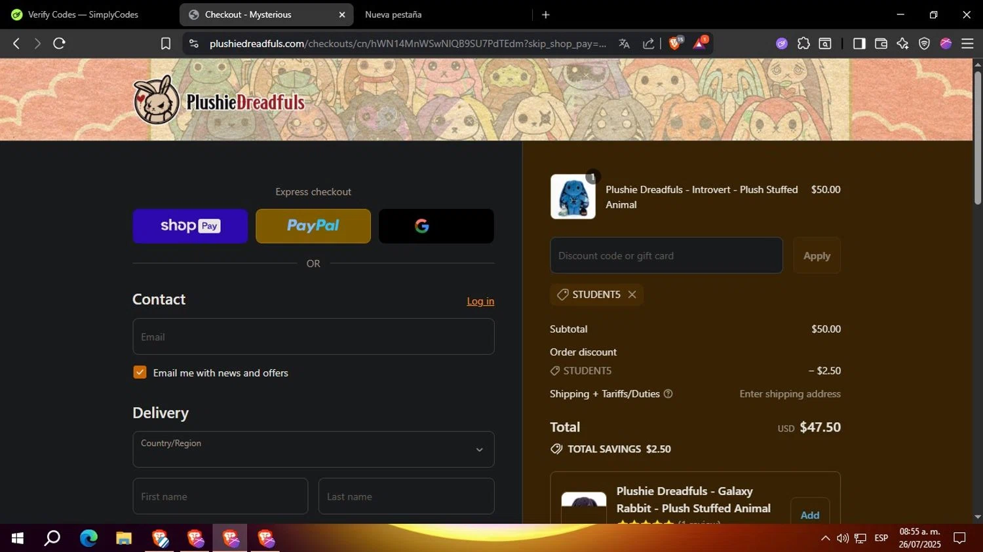Click the page vertical scrollbar
Screen dimensions: 983x552
click(x=978, y=138)
